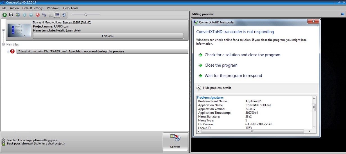Select the Titleset #1 problem row
This screenshot has height=154, width=346.
tap(102, 51)
